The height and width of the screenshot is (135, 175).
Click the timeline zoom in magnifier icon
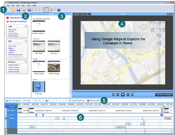point(36,101)
